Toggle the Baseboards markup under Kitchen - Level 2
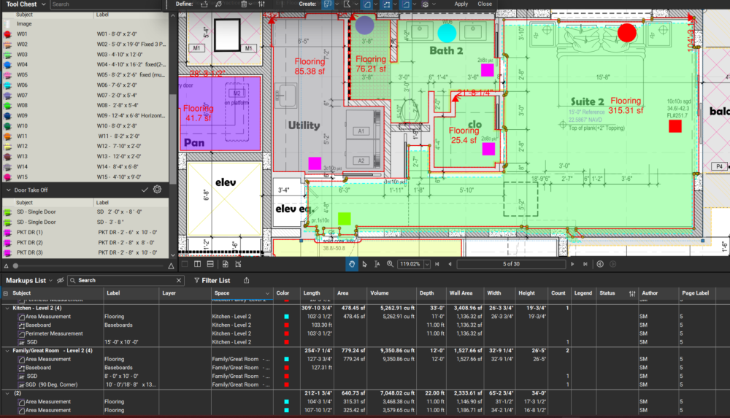The width and height of the screenshot is (730, 418). click(x=21, y=325)
